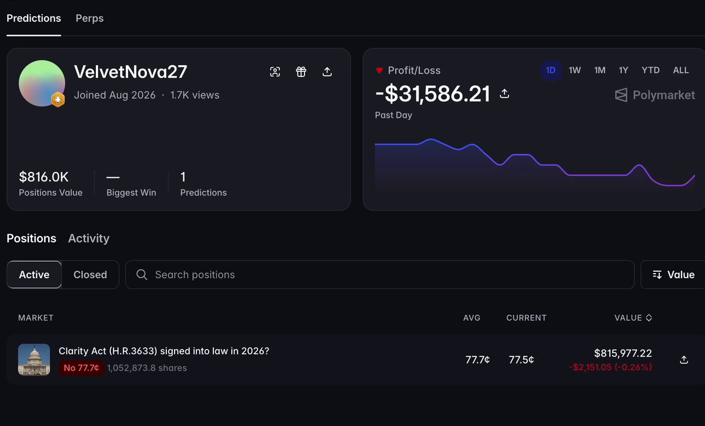
Task: Click the Biggest Win stat
Action: click(131, 184)
